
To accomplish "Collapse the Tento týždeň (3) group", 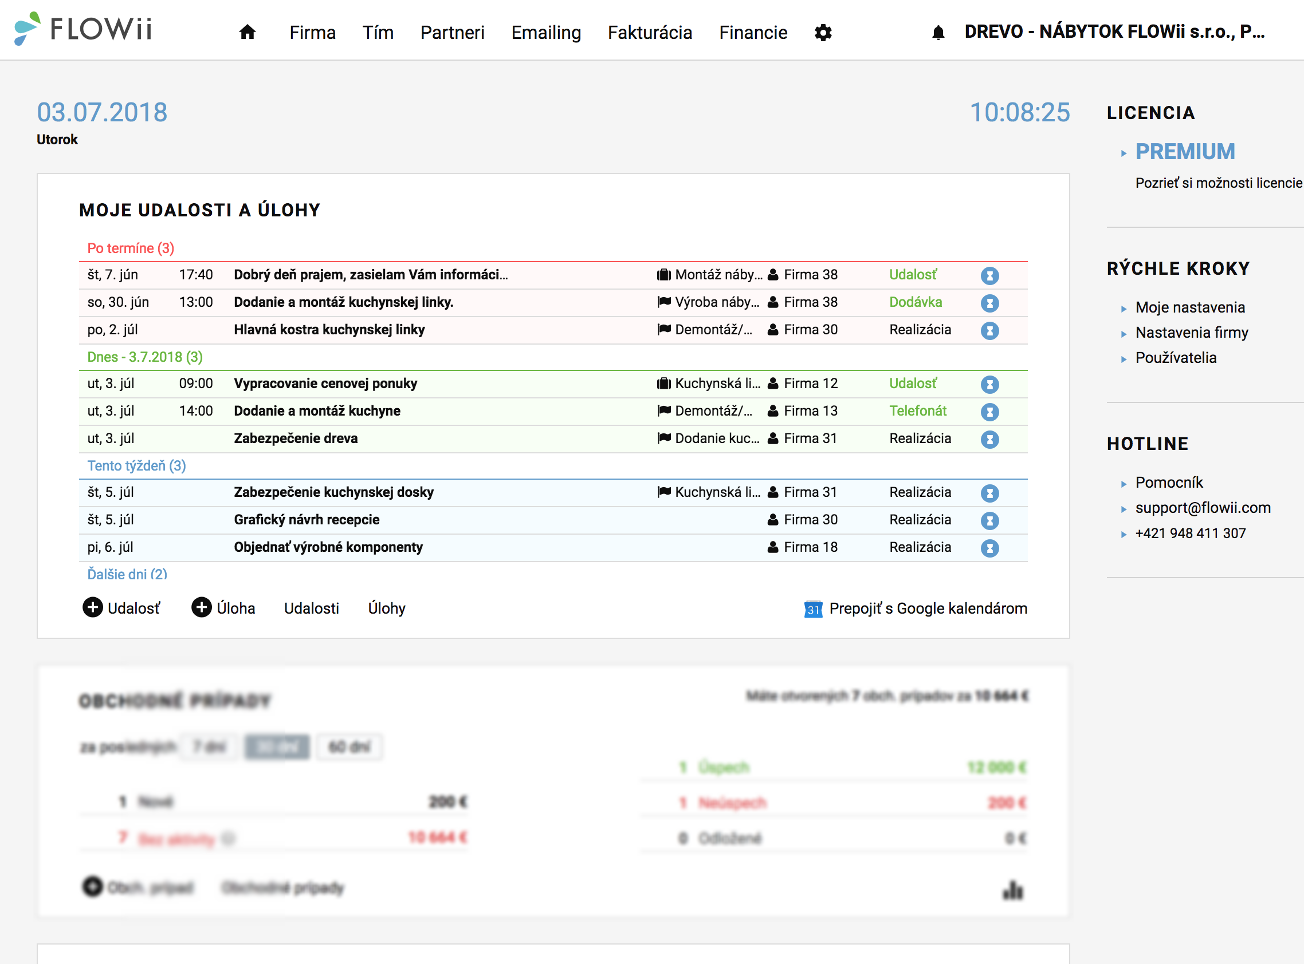I will click(137, 465).
